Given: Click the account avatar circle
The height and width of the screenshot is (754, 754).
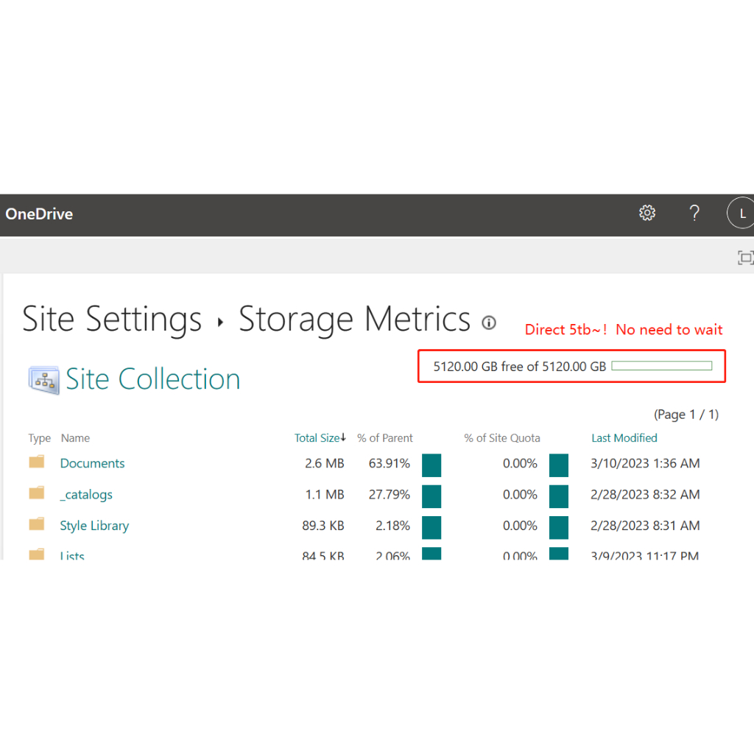Looking at the screenshot, I should coord(741,213).
